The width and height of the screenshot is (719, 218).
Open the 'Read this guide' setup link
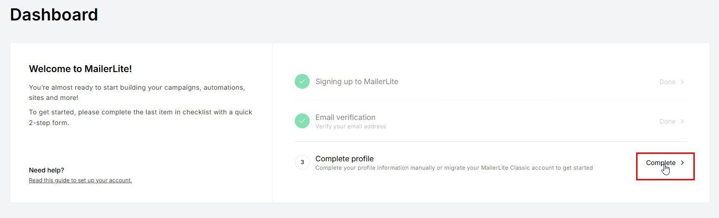pyautogui.click(x=80, y=180)
